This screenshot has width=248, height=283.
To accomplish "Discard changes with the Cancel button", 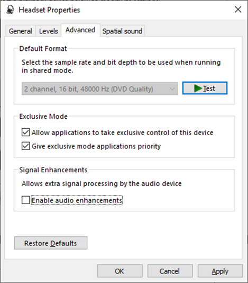I will [170, 271].
